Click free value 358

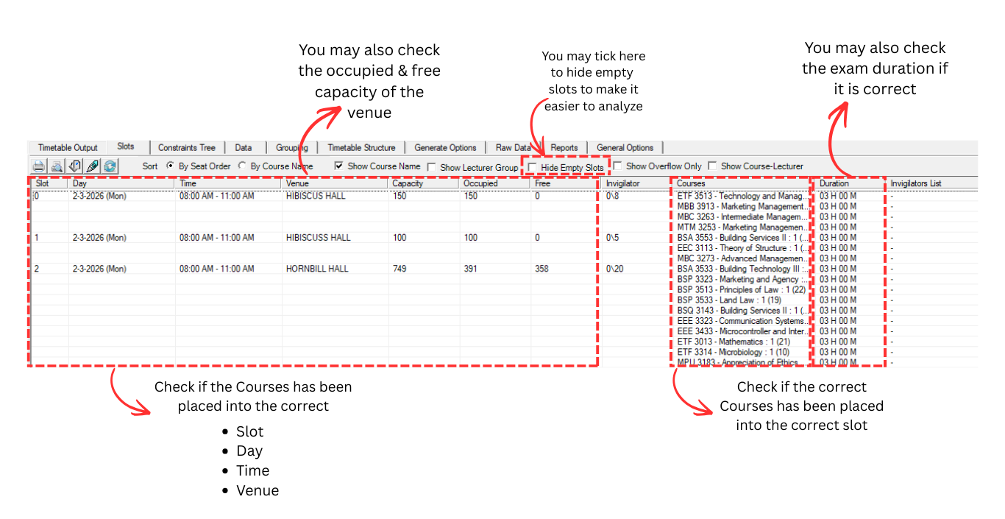pyautogui.click(x=541, y=269)
